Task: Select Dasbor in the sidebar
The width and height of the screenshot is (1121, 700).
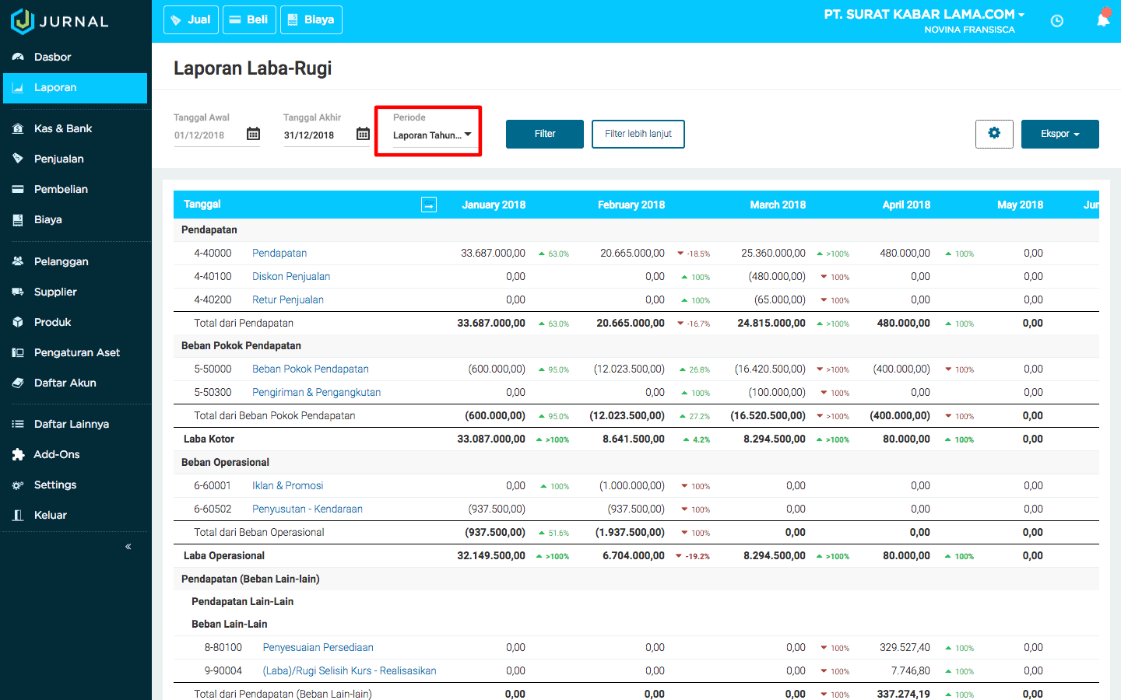Action: click(x=53, y=57)
